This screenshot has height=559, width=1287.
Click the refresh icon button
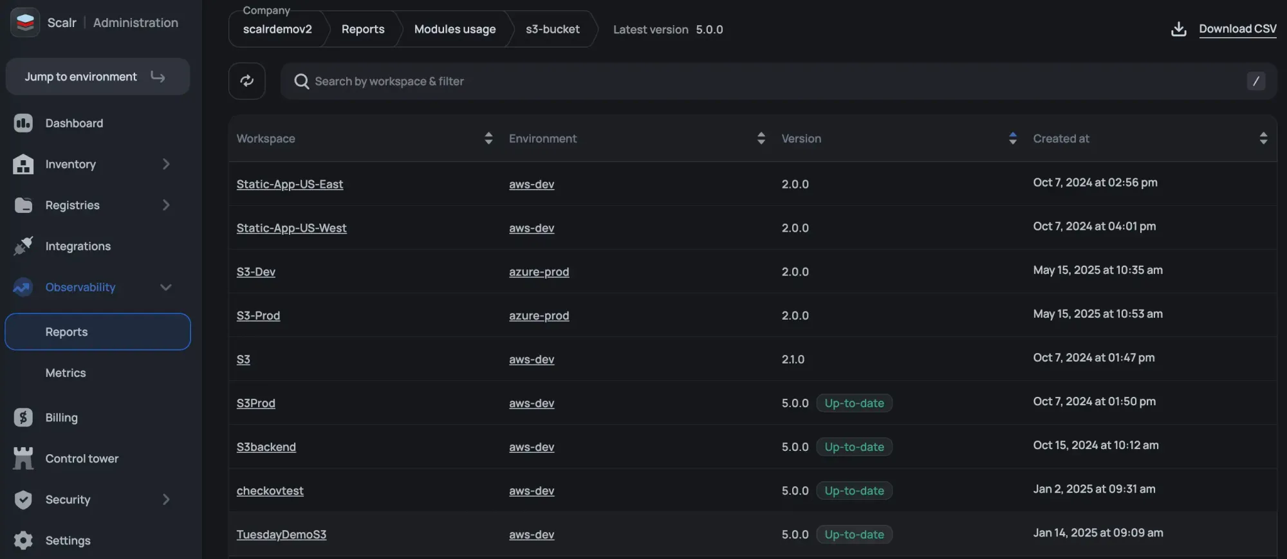[246, 81]
